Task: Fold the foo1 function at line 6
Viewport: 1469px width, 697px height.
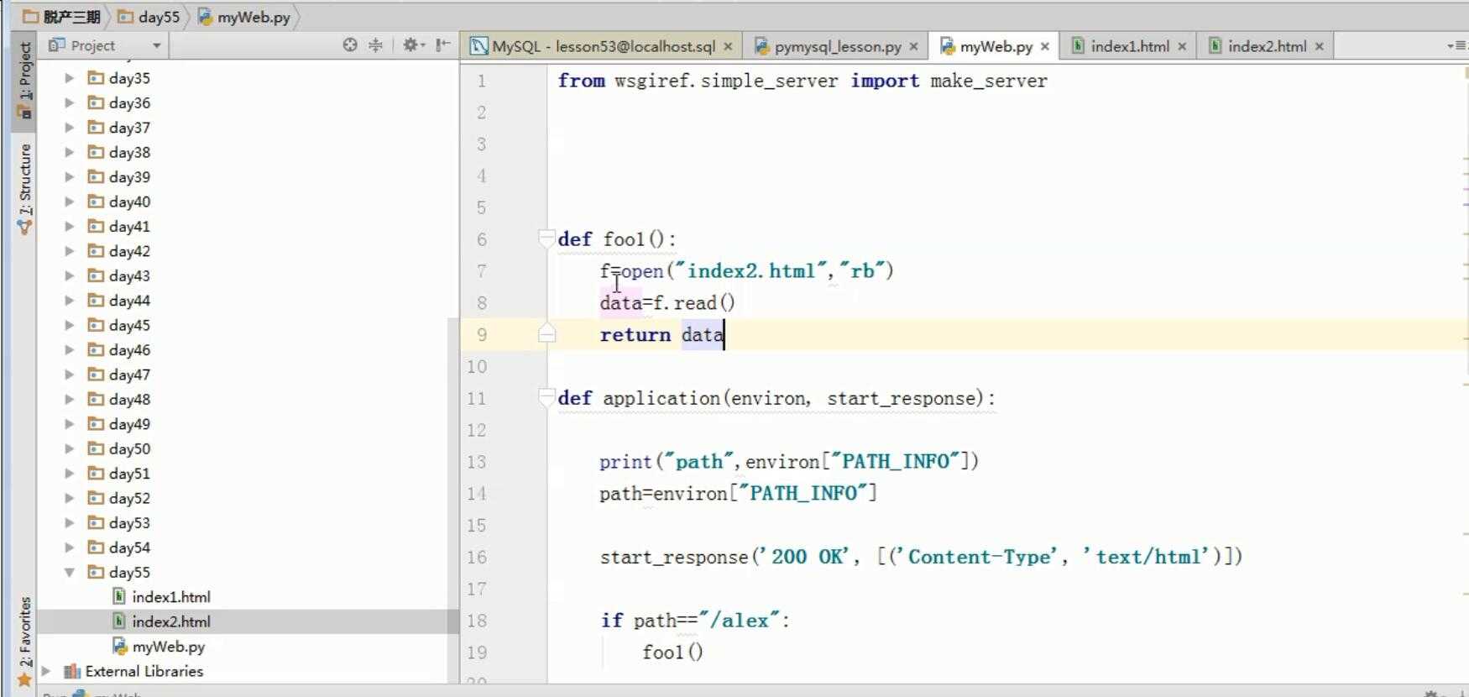Action: [546, 238]
